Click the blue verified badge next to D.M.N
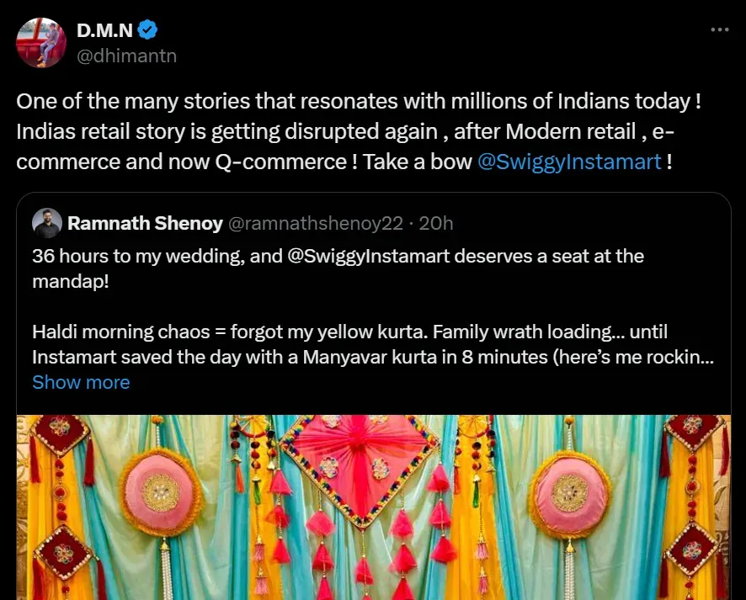 [148, 31]
